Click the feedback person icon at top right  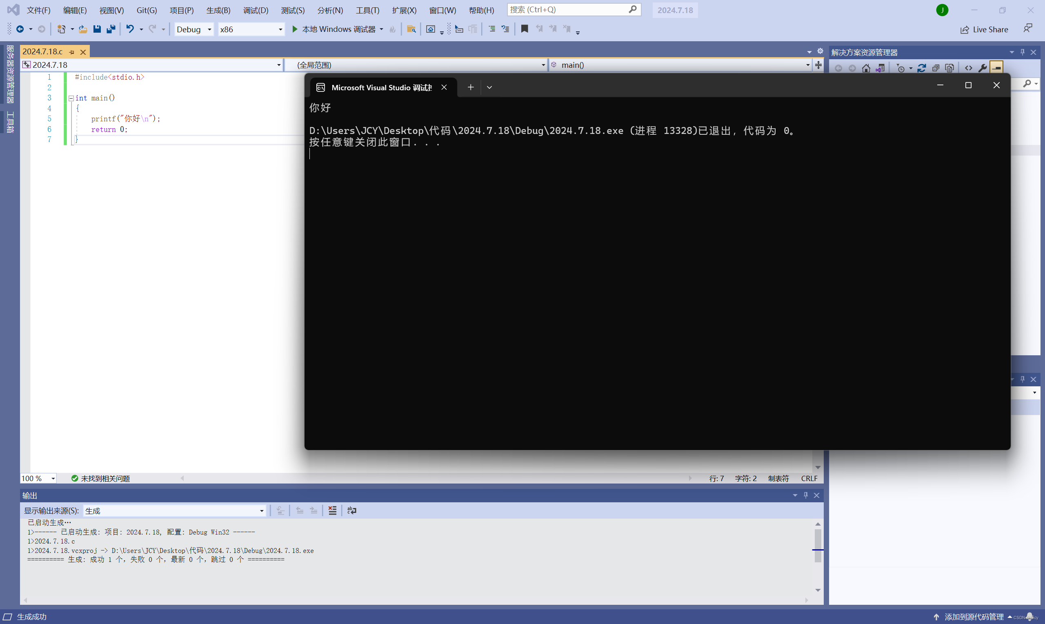[1028, 29]
